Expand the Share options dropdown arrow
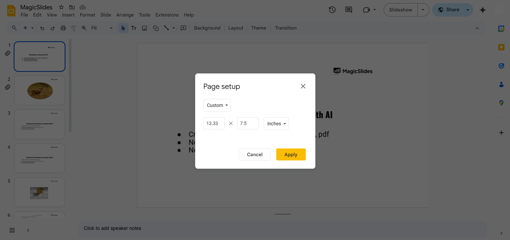The width and height of the screenshot is (510, 240). point(467,10)
